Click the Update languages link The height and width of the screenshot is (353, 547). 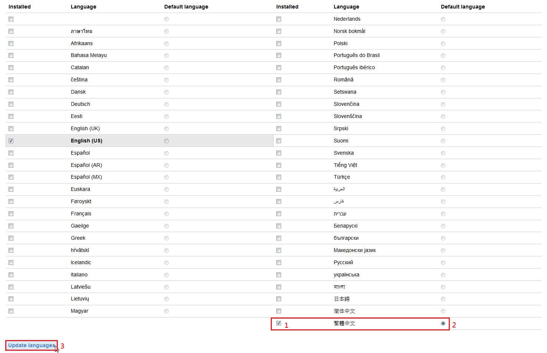point(32,345)
